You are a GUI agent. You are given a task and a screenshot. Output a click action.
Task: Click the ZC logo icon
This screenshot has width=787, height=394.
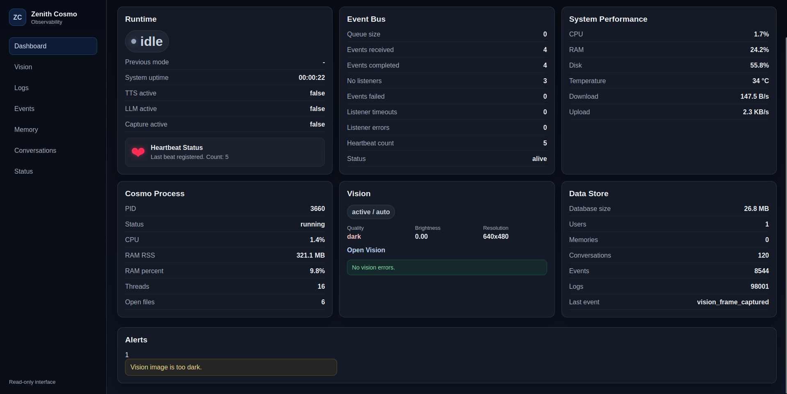18,17
